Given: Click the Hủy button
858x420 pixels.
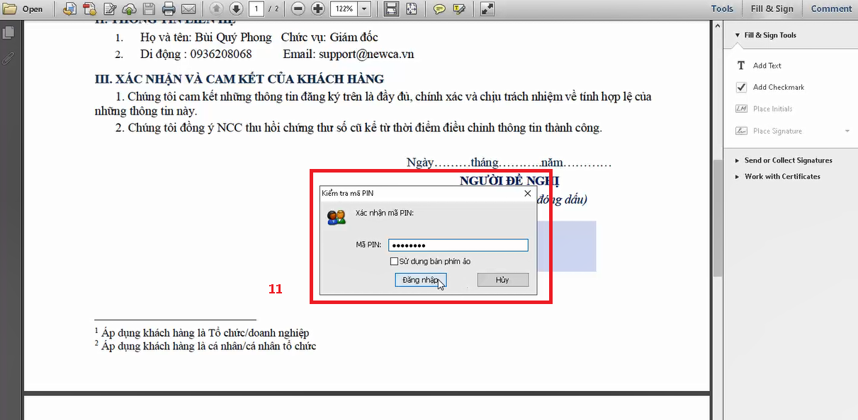Looking at the screenshot, I should click(x=502, y=280).
